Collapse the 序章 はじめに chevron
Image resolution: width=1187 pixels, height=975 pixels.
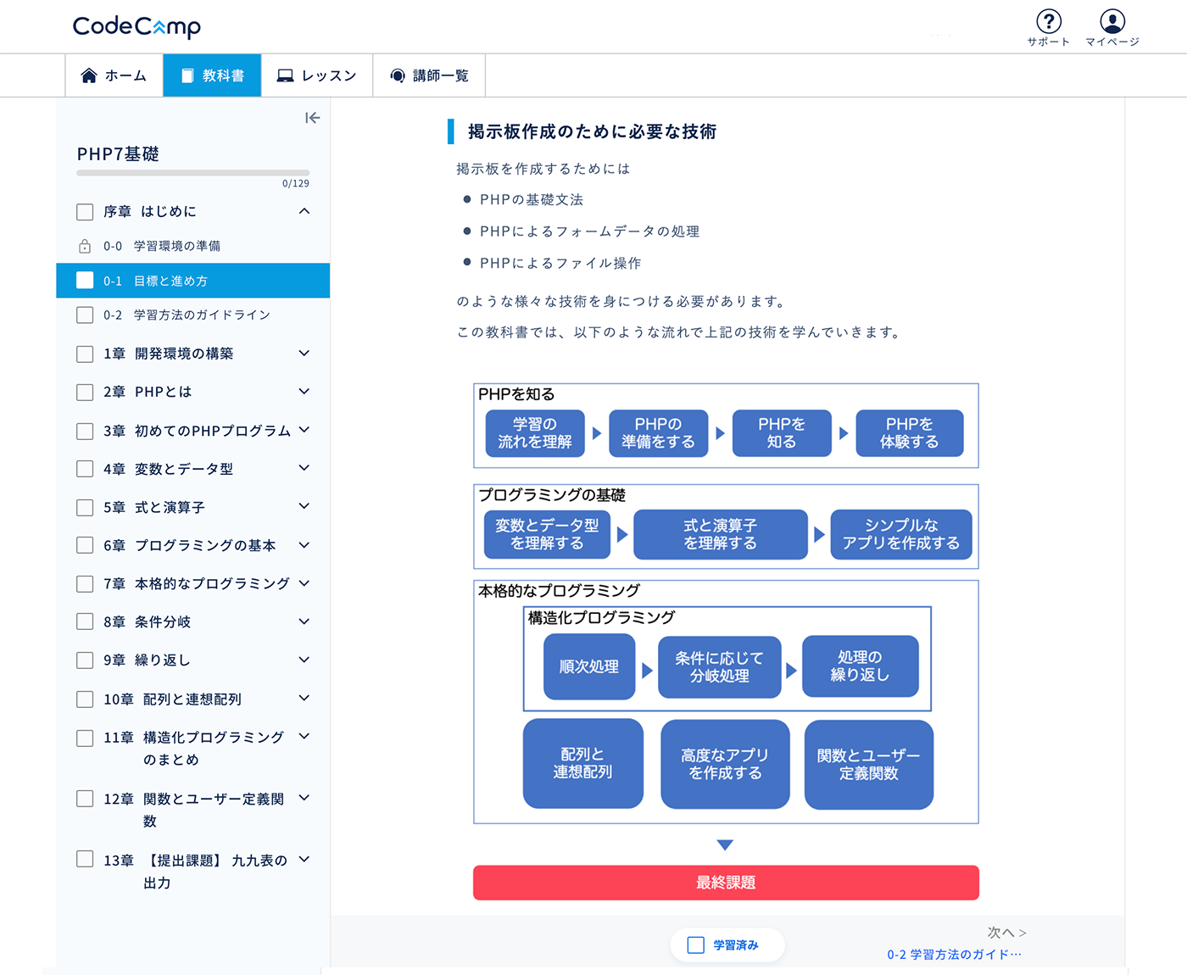coord(304,211)
